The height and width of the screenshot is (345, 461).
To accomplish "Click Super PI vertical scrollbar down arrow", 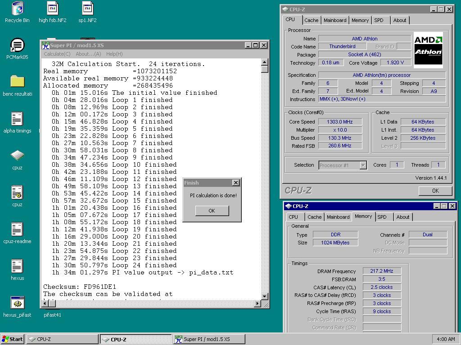I will click(x=265, y=296).
